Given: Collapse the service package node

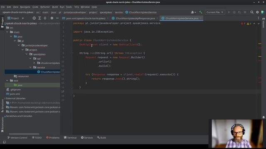Looking at the screenshot, I should pos(30,67).
